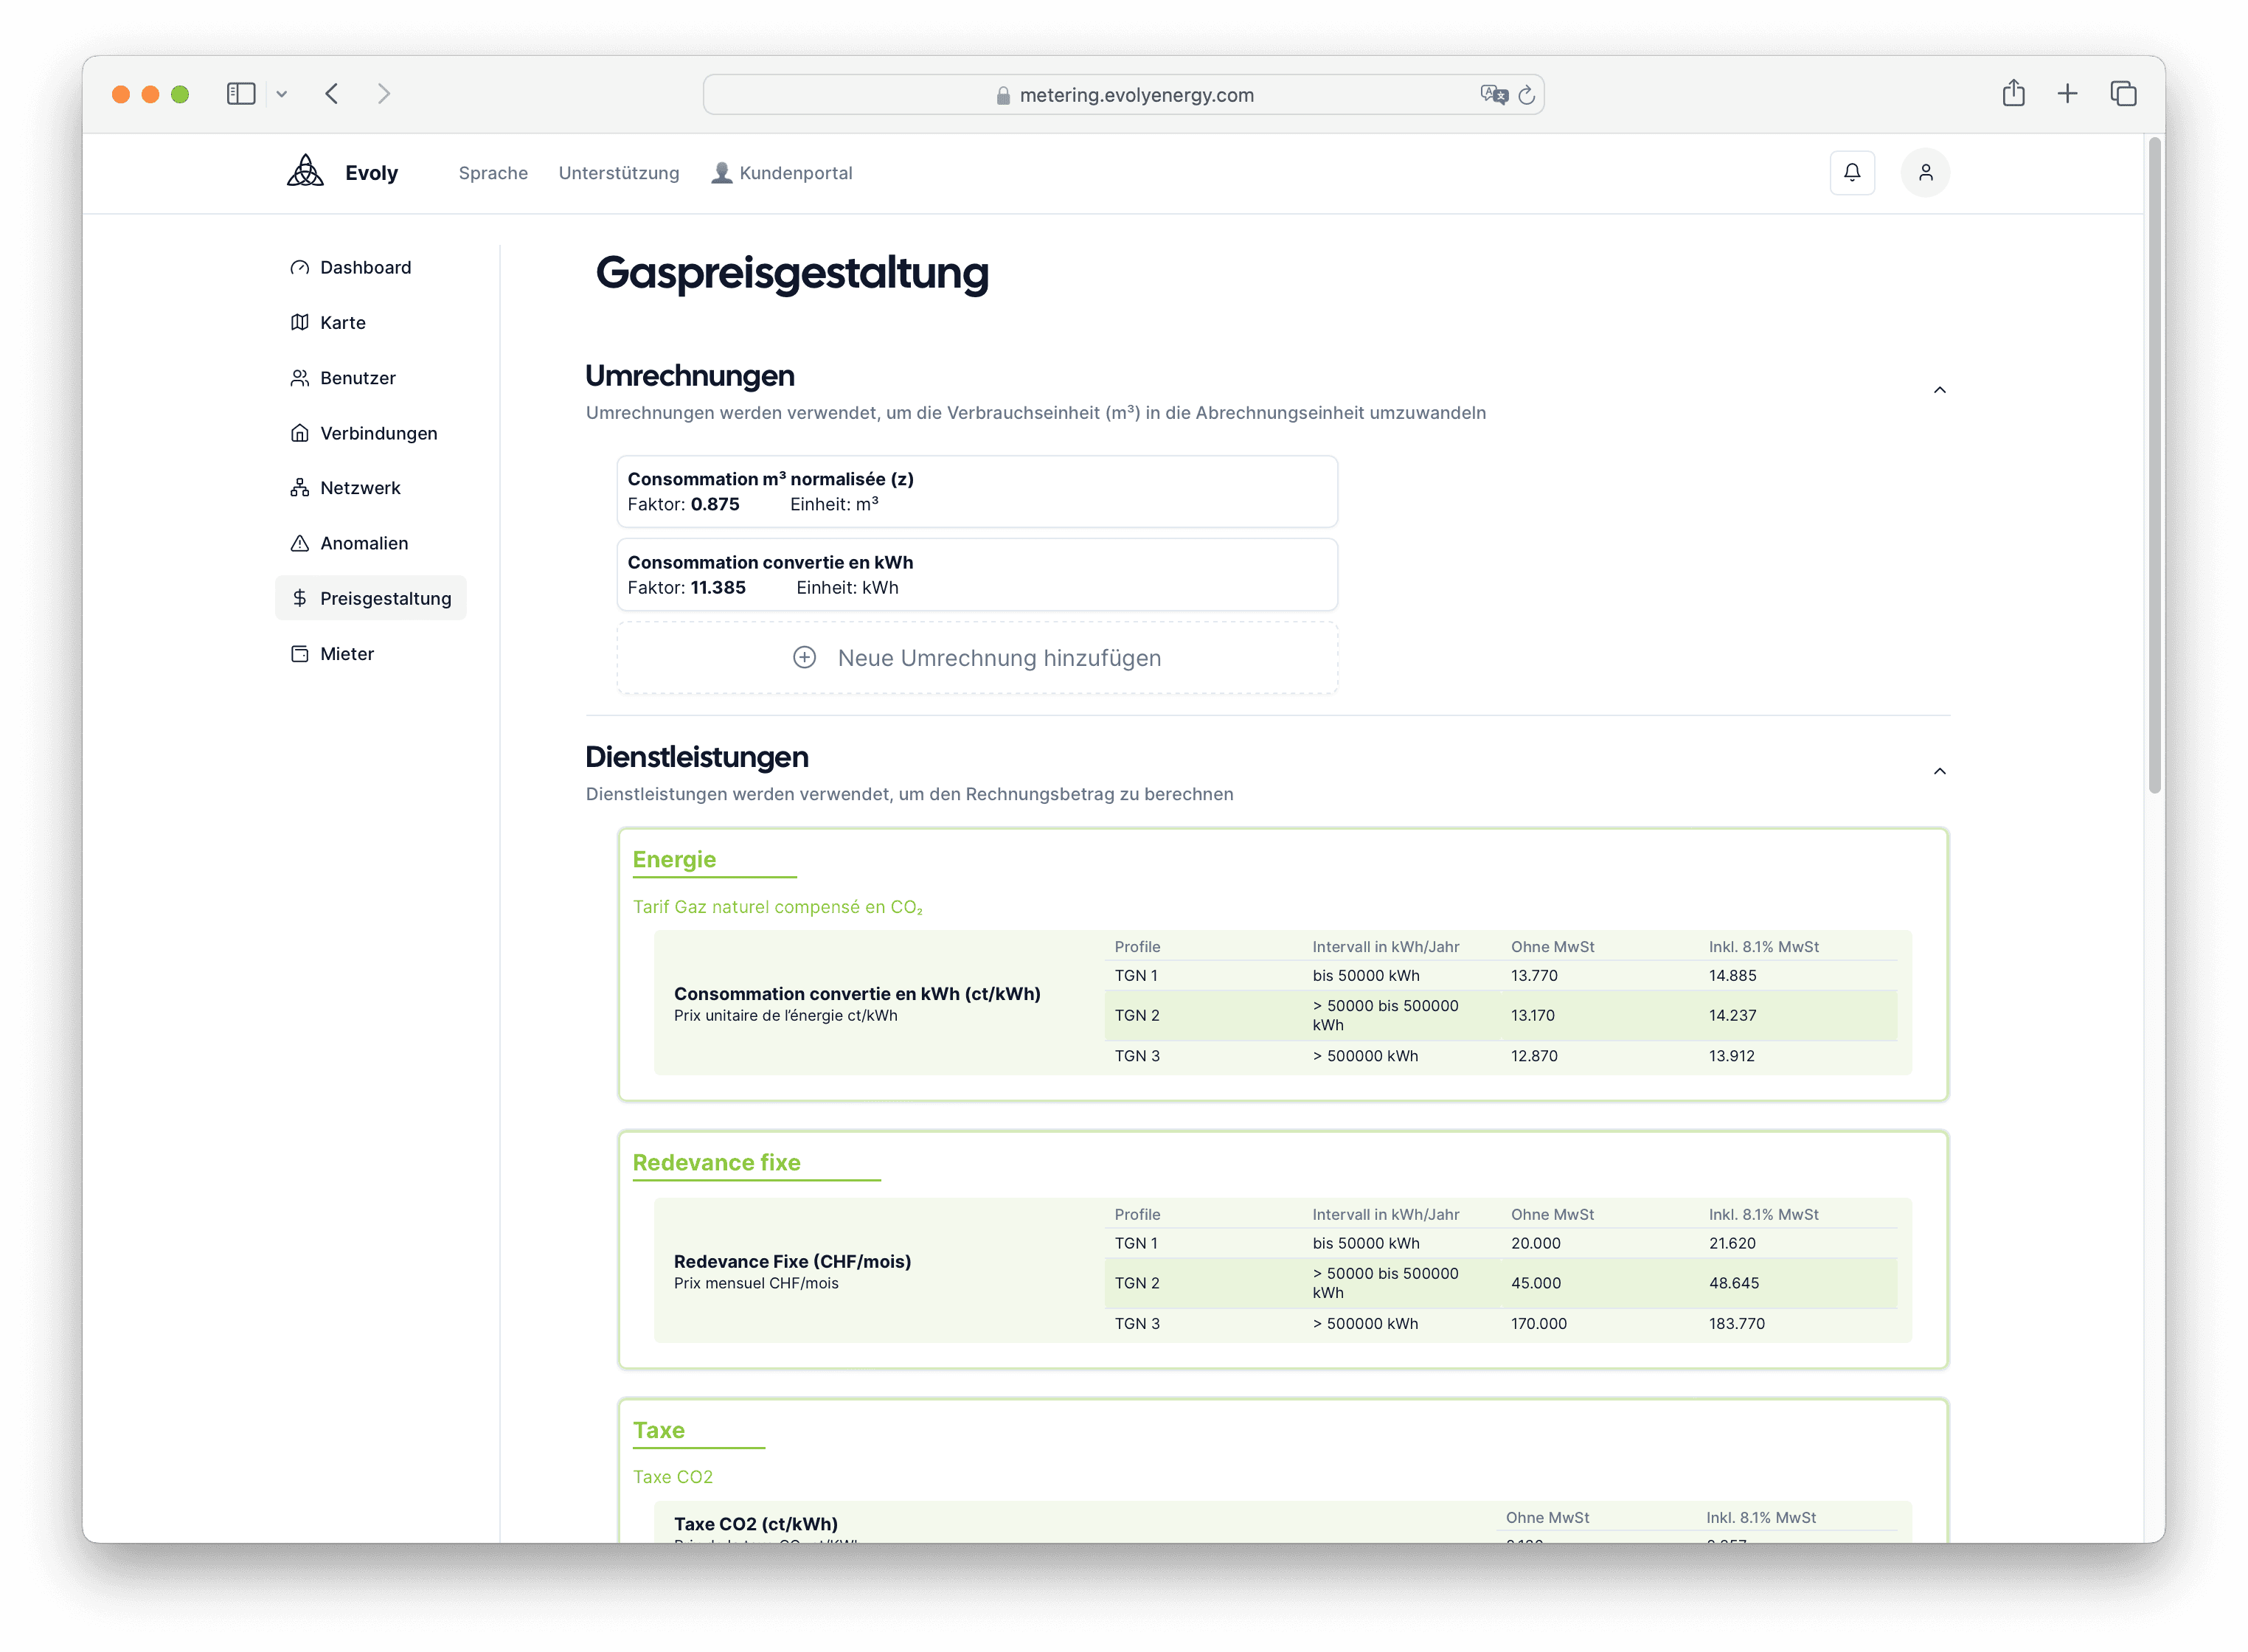Open the Sprache menu
Screen dimensions: 2248x1652
pyautogui.click(x=493, y=173)
